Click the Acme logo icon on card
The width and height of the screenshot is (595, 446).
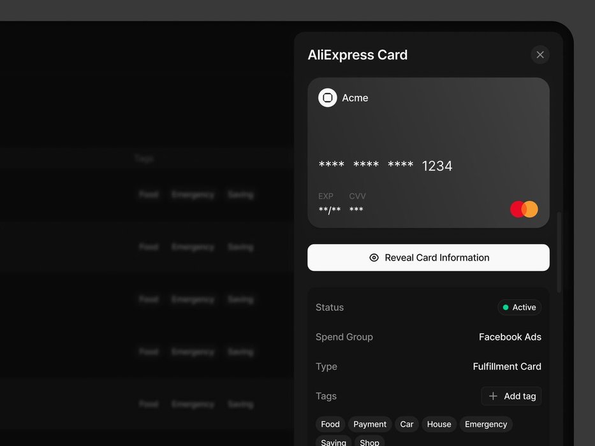tap(327, 97)
